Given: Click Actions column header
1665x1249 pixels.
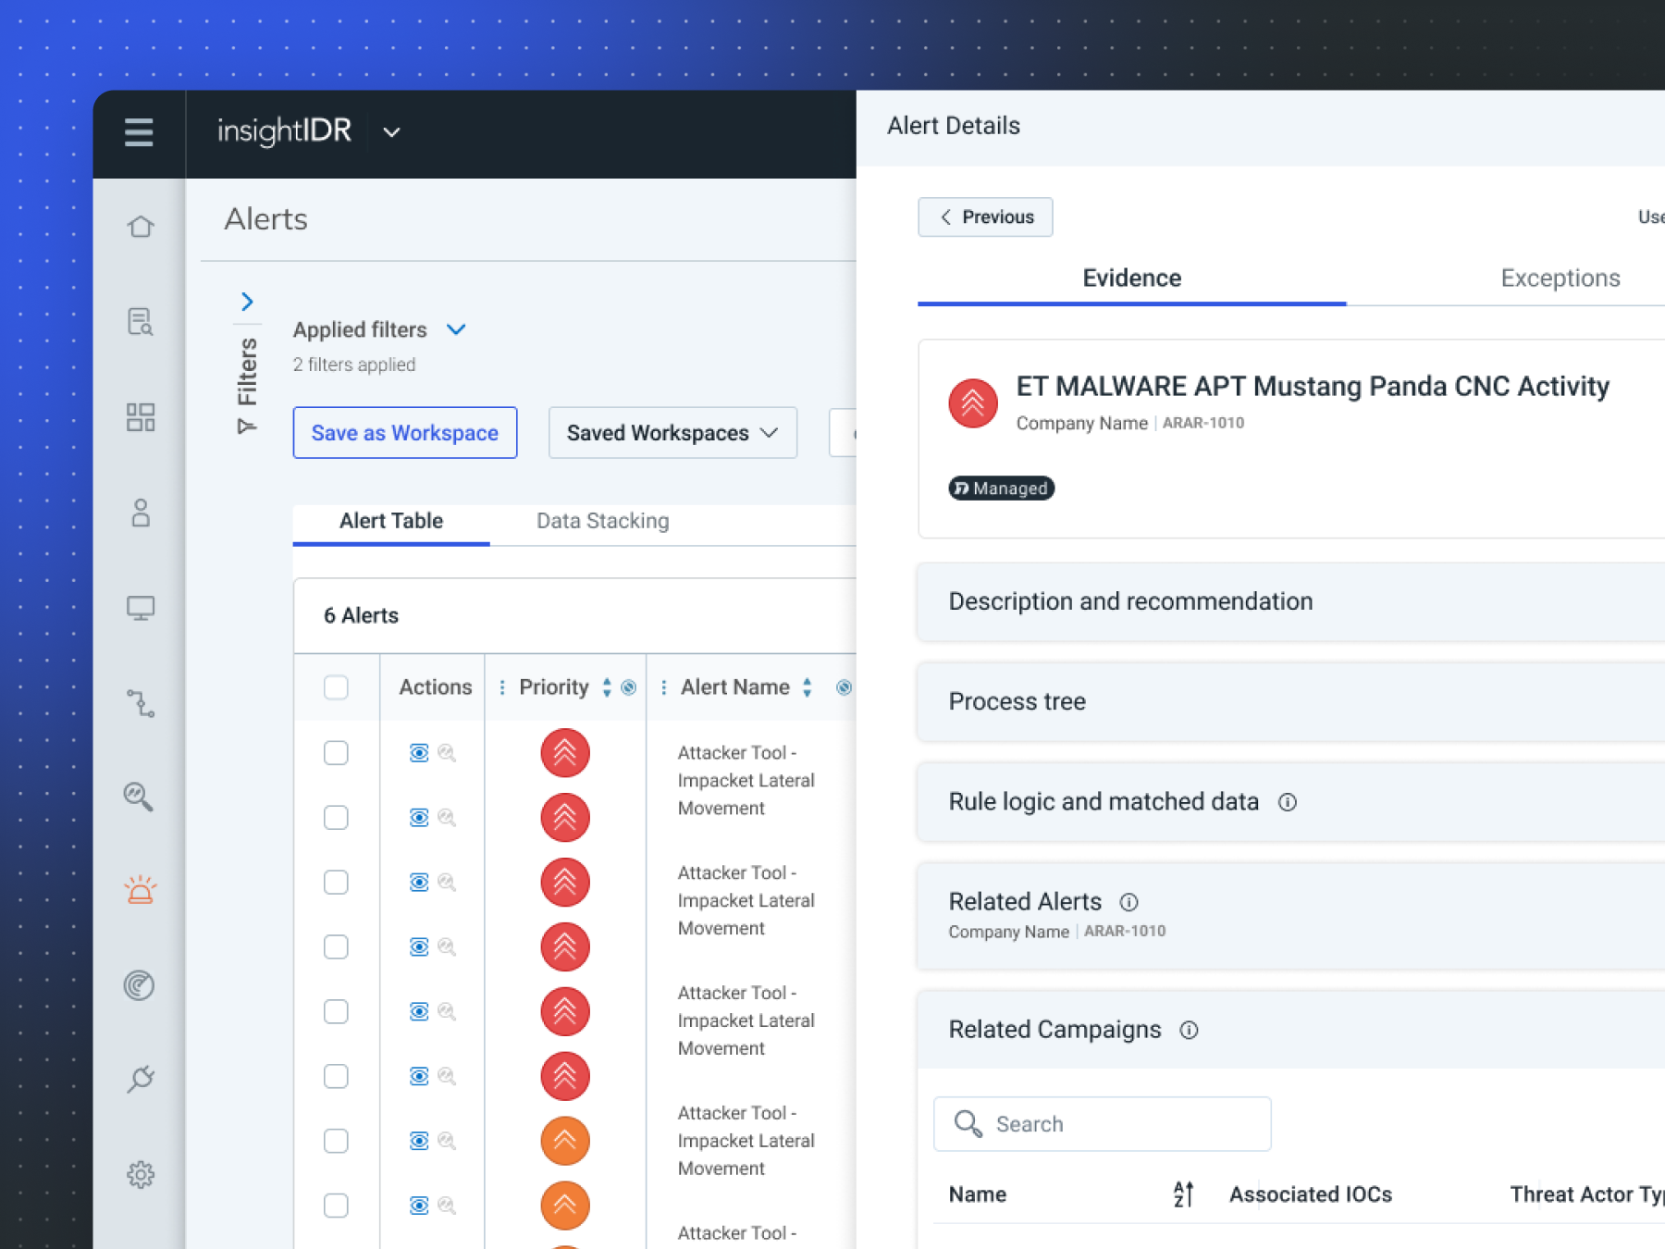Looking at the screenshot, I should [x=435, y=687].
